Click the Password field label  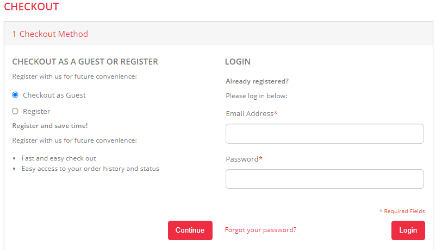click(244, 159)
